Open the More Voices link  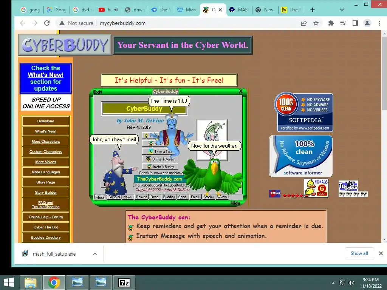click(46, 162)
